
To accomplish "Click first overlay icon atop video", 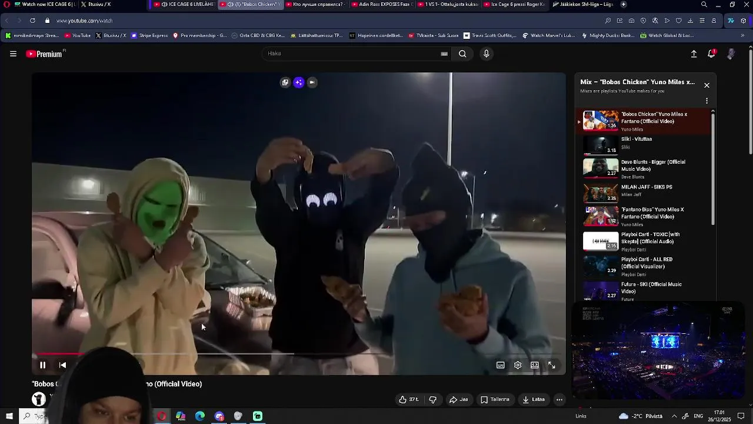I will tap(285, 82).
